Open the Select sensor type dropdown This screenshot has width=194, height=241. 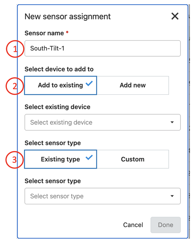point(103,196)
